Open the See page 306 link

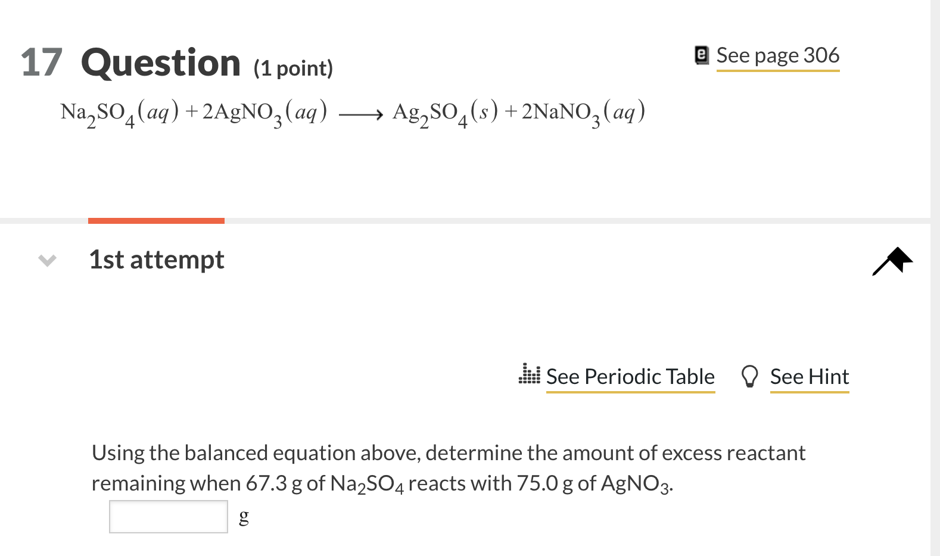tap(777, 55)
